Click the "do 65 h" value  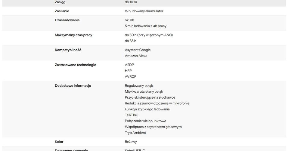pyautogui.click(x=130, y=41)
